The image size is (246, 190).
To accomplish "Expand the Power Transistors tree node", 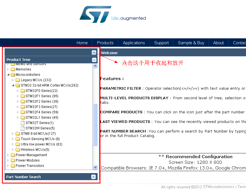I will (8, 166).
